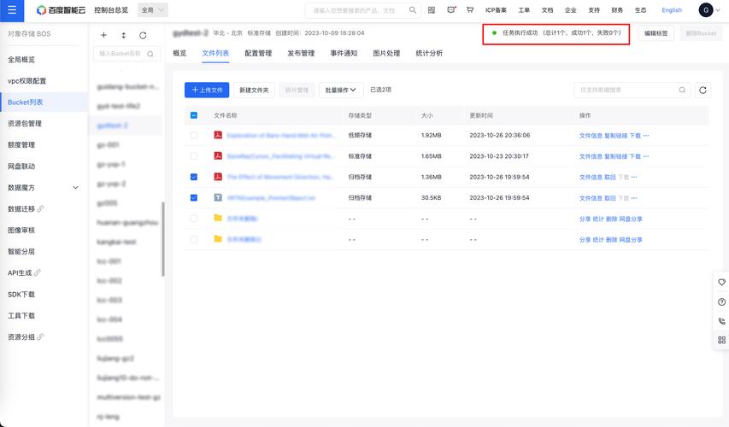
Task: Click the plus icon to create bucket
Action: [x=103, y=35]
